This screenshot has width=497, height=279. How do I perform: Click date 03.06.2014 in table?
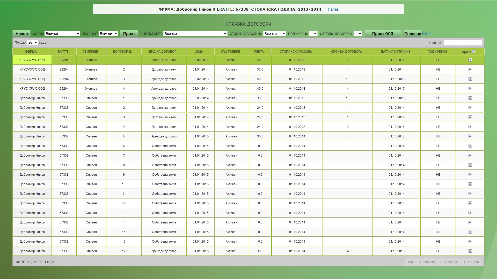[x=200, y=98]
